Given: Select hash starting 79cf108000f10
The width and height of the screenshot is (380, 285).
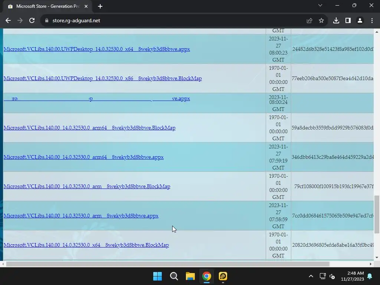Looking at the screenshot, I should click(x=334, y=186).
